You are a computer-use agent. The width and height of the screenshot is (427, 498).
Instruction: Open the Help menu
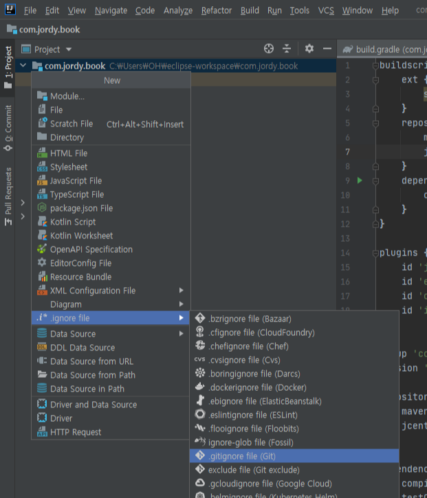coord(390,10)
